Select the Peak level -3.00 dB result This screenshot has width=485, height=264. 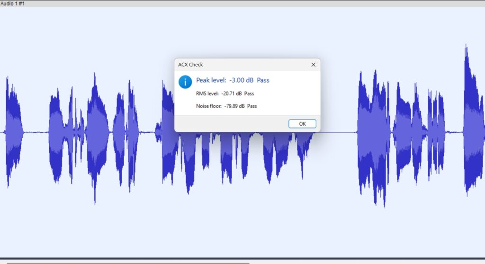click(233, 80)
